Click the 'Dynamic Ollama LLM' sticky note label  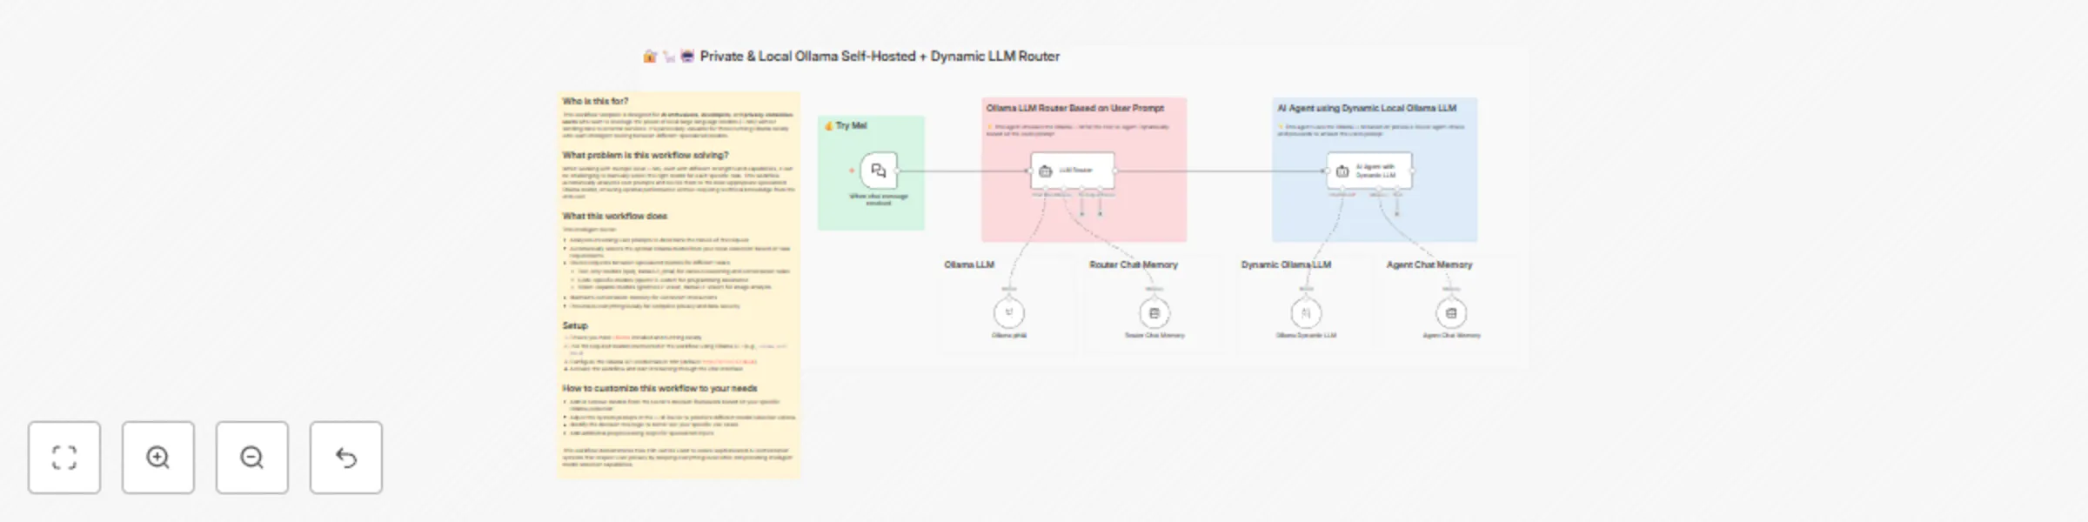(x=1286, y=264)
